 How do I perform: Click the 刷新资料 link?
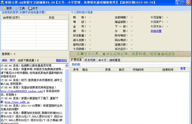62,60
